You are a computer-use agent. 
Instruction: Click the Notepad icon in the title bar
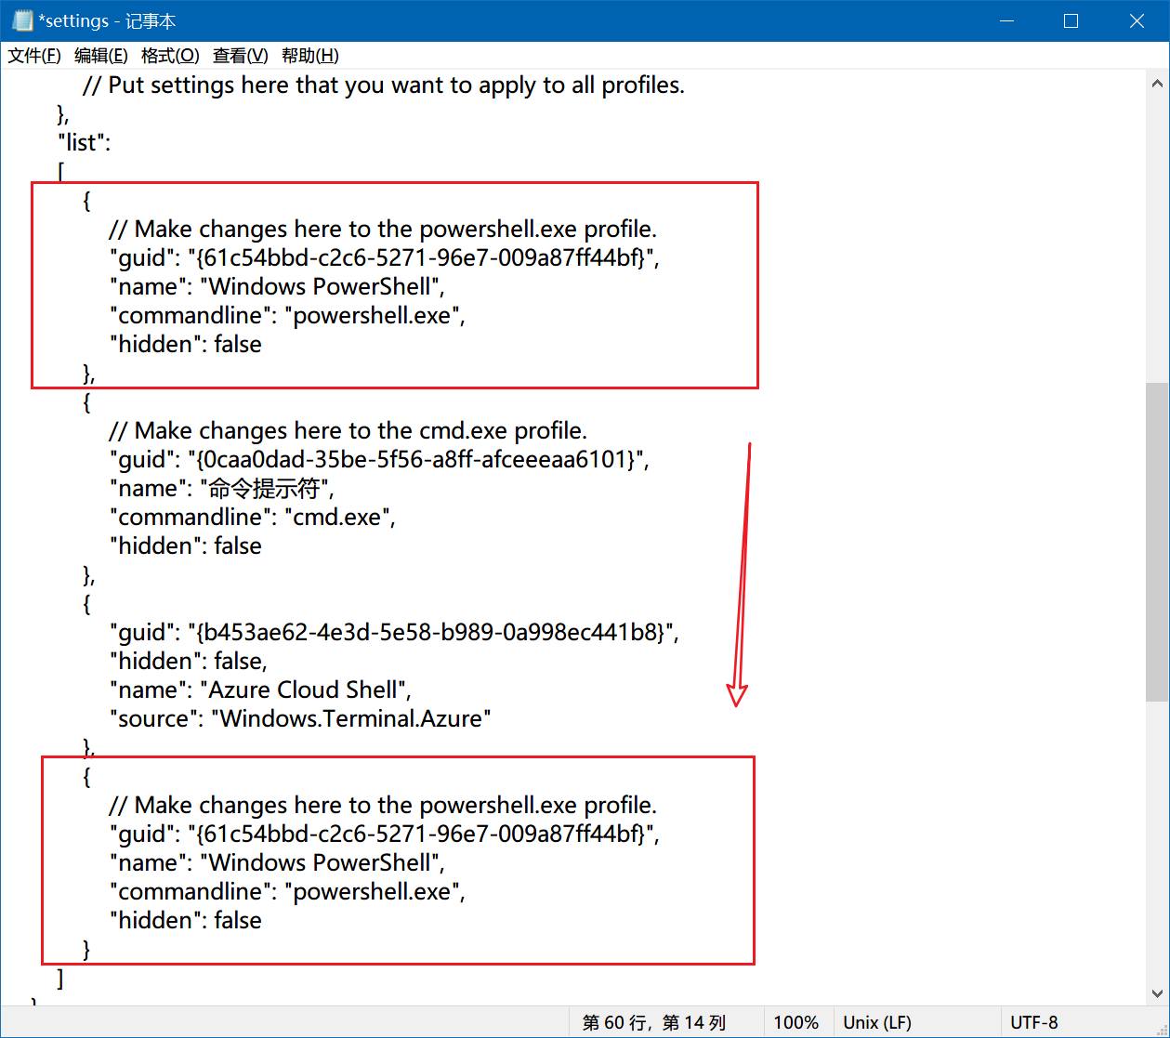coord(20,20)
